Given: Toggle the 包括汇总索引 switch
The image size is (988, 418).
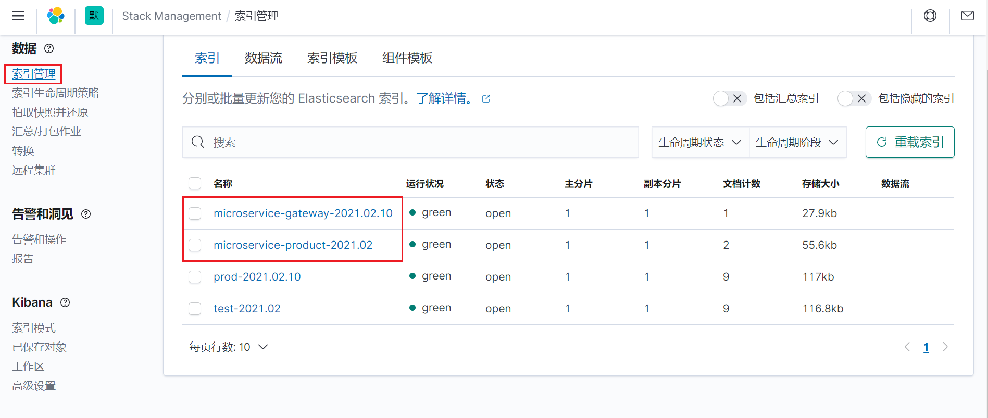Looking at the screenshot, I should (x=730, y=98).
